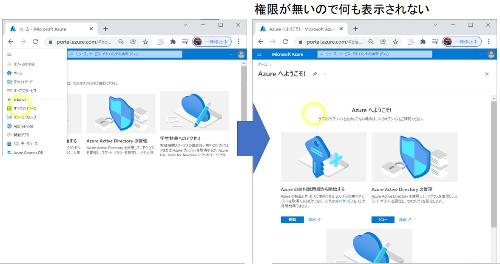Open the account avatar in left window
The width and height of the screenshot is (500, 264).
[241, 54]
